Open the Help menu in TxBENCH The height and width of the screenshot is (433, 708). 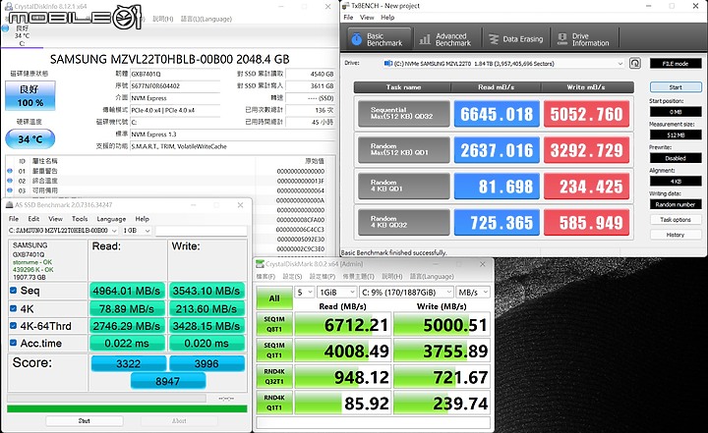[387, 17]
